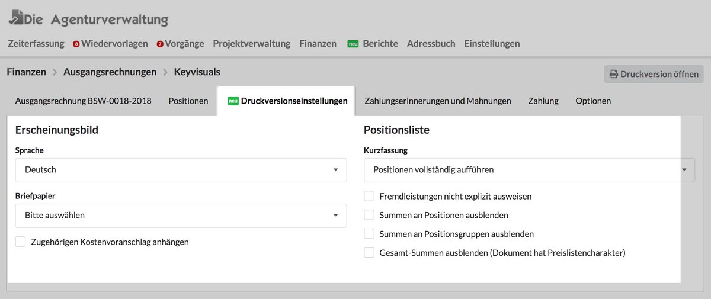Click the red badge next to Vorgänge

(160, 44)
